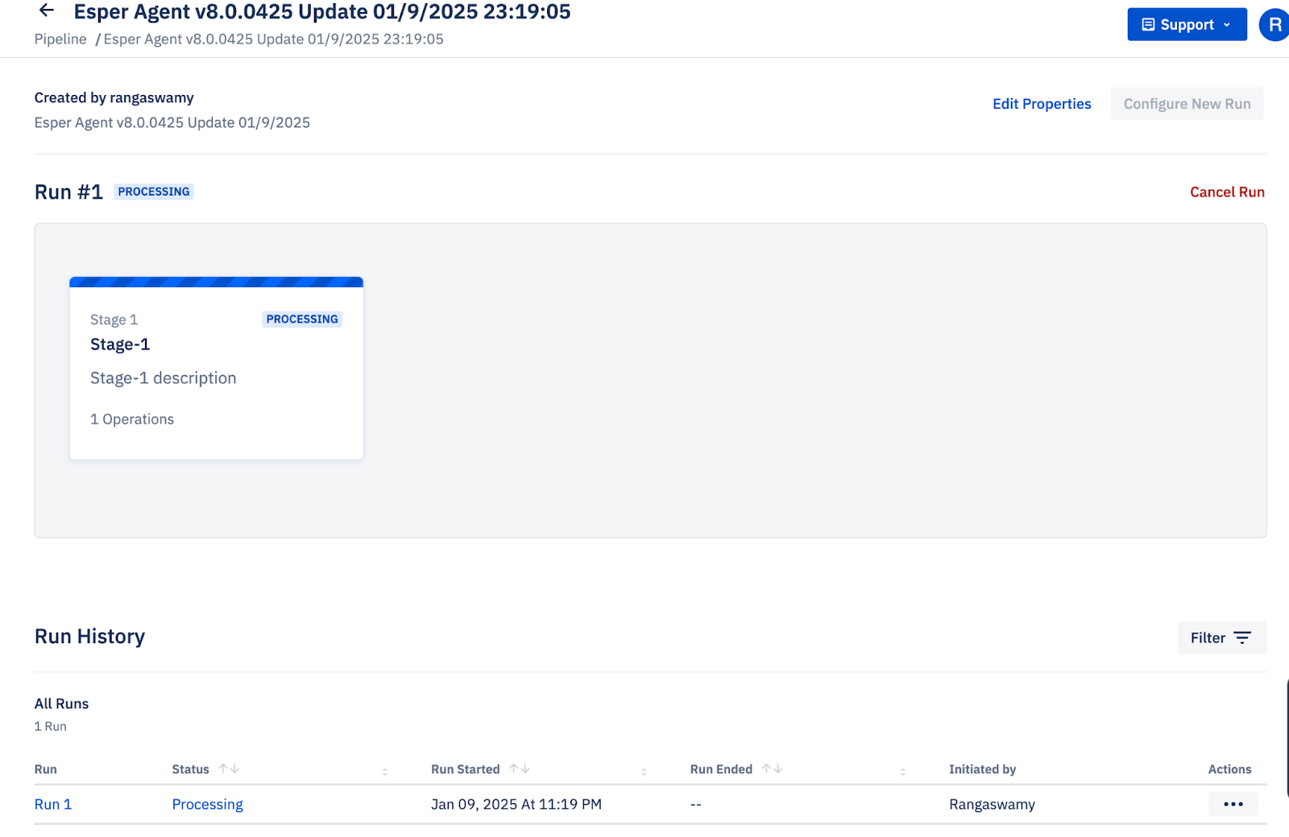1289x837 pixels.
Task: Click the Actions column header
Action: [x=1229, y=769]
